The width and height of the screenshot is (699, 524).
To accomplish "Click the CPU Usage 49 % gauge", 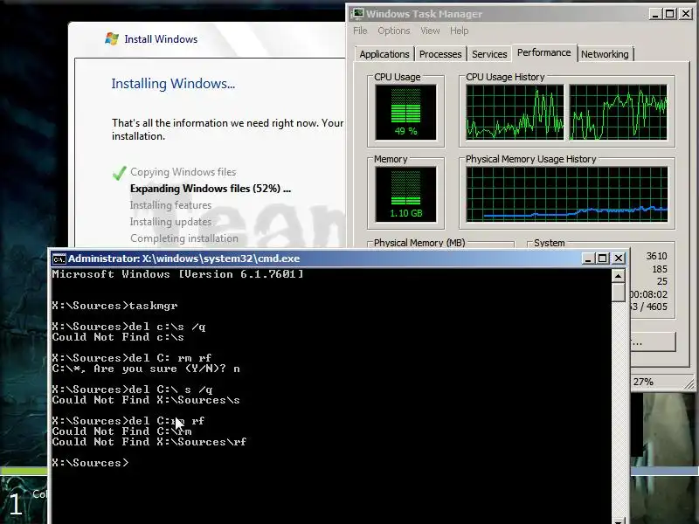I will pyautogui.click(x=405, y=113).
